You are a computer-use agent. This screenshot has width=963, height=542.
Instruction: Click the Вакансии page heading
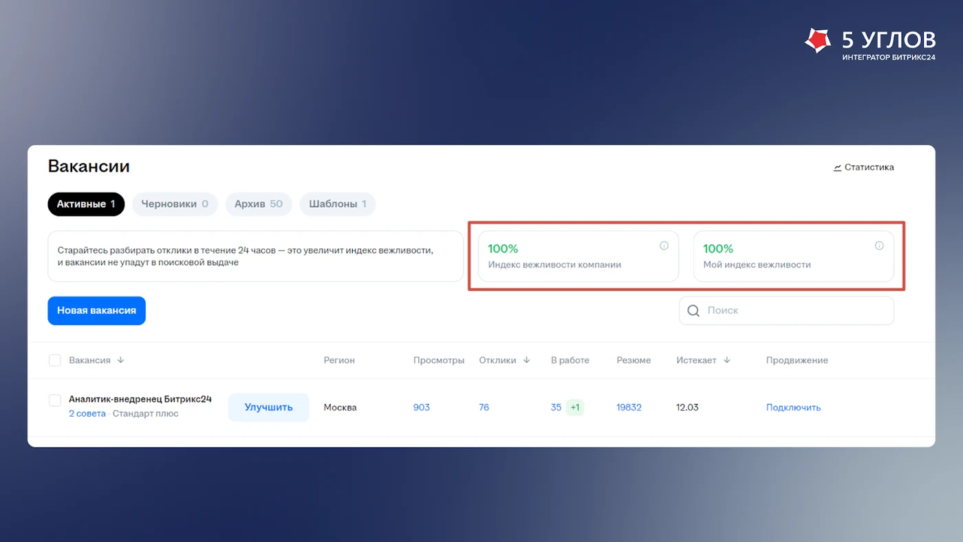click(89, 166)
